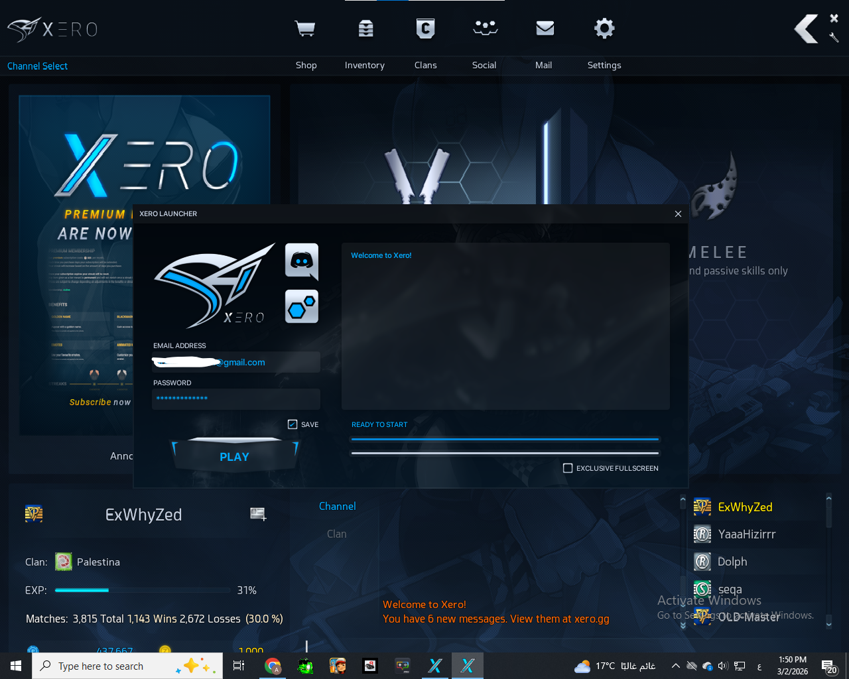Open the Mail envelope icon
This screenshot has width=849, height=679.
[545, 29]
